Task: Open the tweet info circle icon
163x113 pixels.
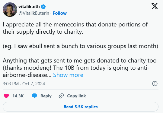Action: coord(155,84)
